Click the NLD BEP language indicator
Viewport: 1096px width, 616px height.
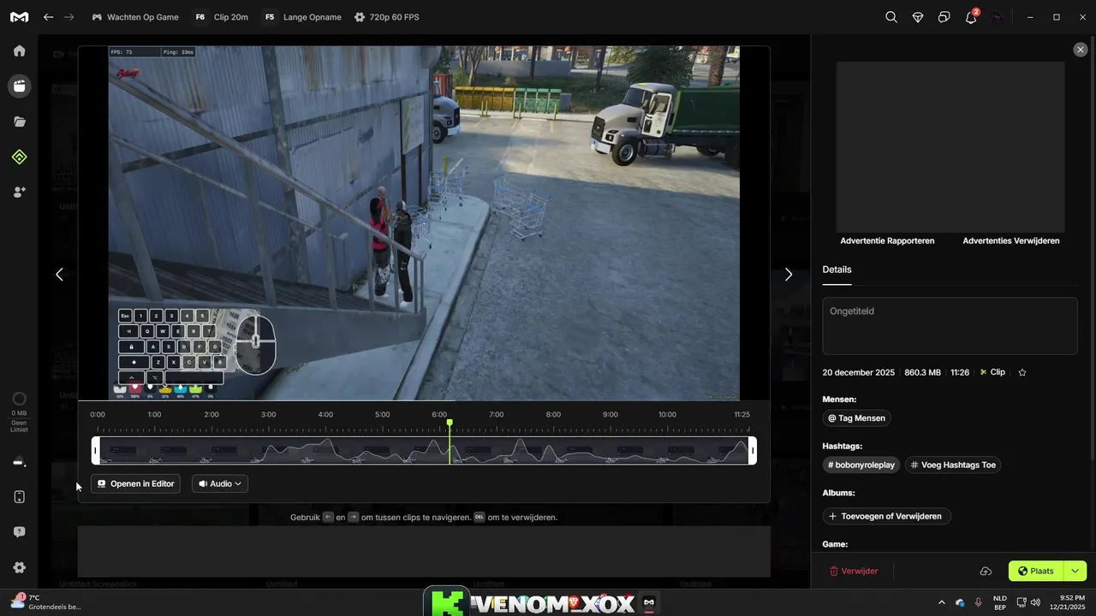pos(1000,602)
